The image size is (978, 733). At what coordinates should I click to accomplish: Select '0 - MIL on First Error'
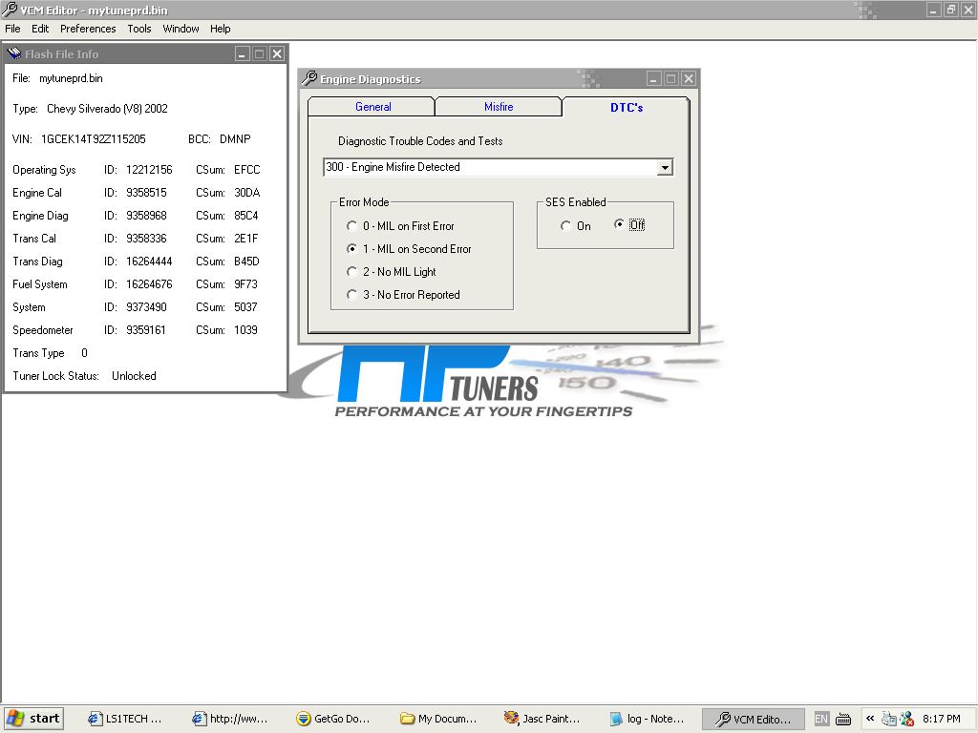352,226
